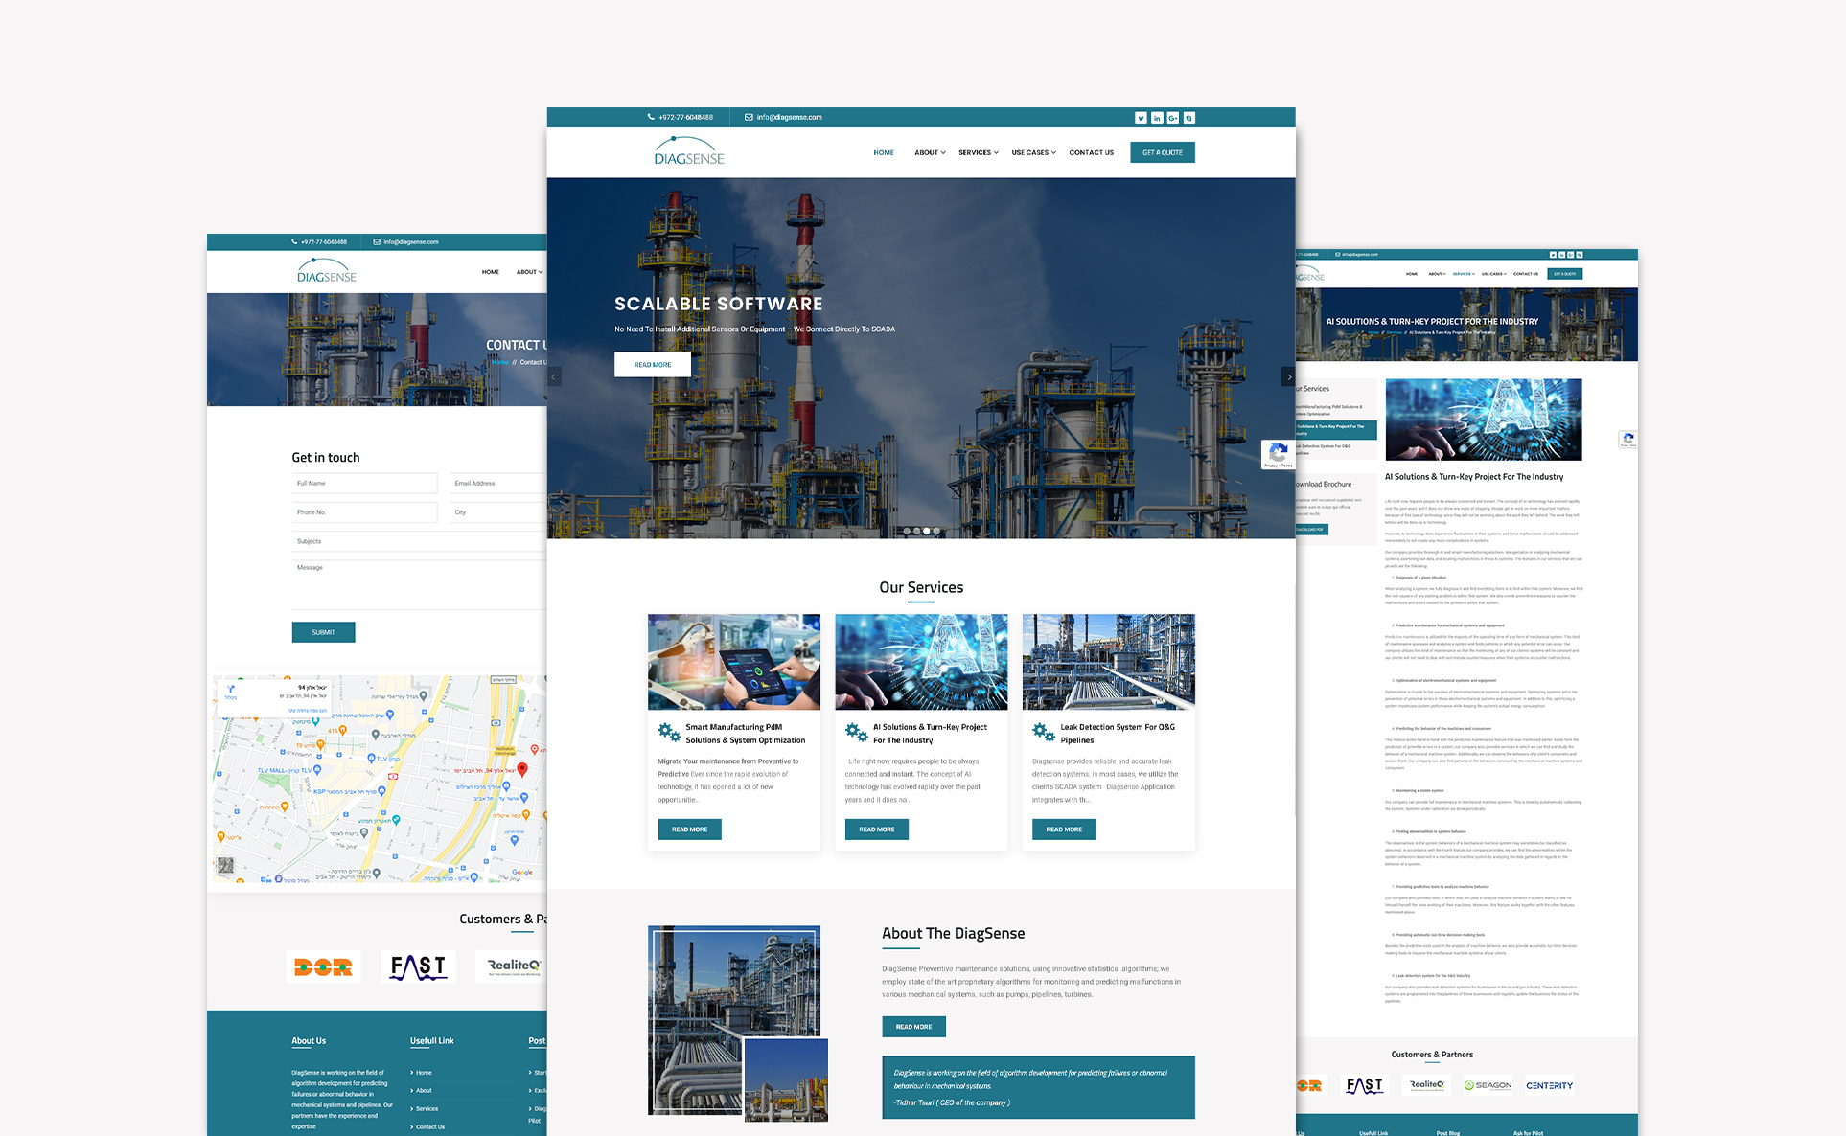Go to next hero slide arrow
Screen dimensions: 1846x1136
coord(1289,376)
